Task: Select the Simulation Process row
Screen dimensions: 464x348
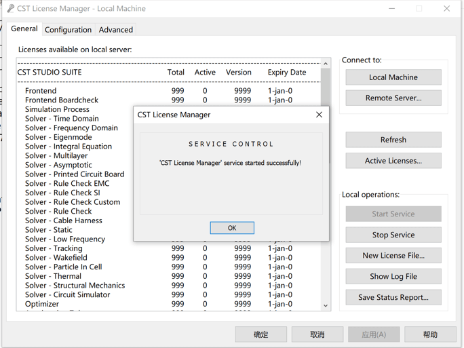Action: [x=57, y=109]
